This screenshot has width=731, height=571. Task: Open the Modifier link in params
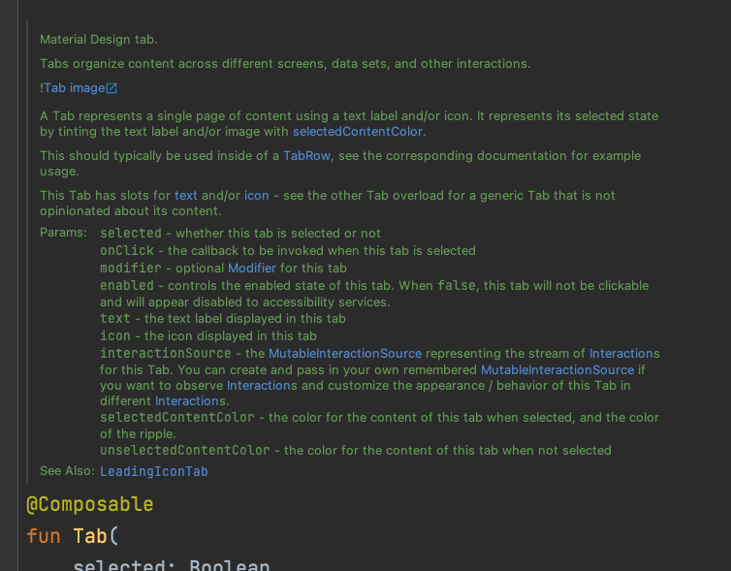coord(252,268)
